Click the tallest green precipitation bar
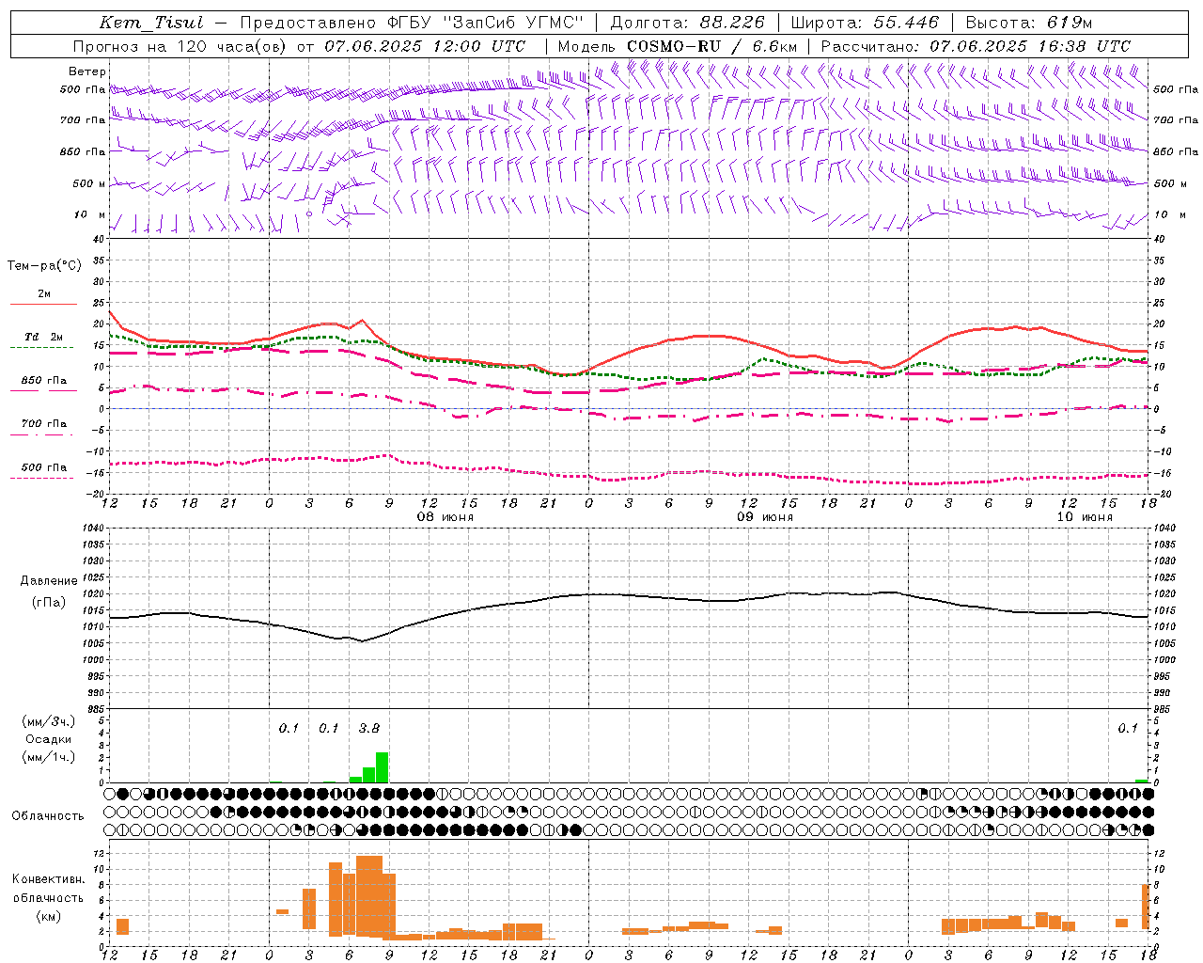Viewport: 1203px width, 963px height. (382, 767)
